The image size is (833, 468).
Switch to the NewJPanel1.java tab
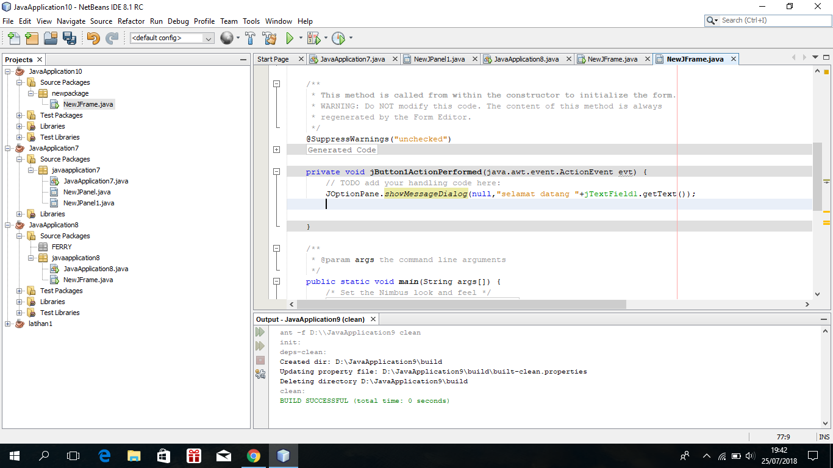(439, 59)
